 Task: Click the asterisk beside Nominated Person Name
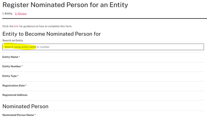point(35,115)
